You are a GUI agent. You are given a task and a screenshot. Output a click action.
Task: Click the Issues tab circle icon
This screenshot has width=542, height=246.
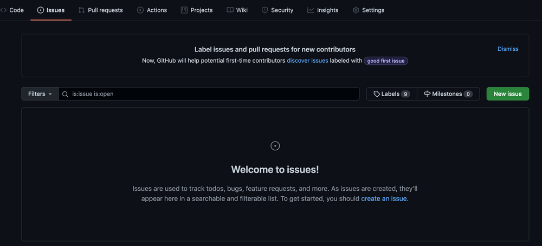(x=41, y=10)
